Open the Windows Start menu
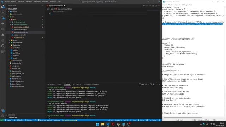This screenshot has height=127, width=226. point(97,124)
